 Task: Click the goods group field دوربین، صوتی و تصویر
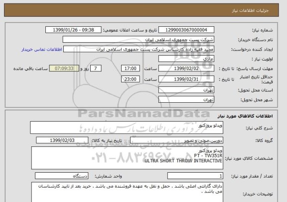coord(176,140)
